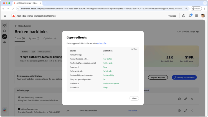Screen dimensions: 208x117
Task: View info for dailycoffeenews.com row
Action: (179, 110)
